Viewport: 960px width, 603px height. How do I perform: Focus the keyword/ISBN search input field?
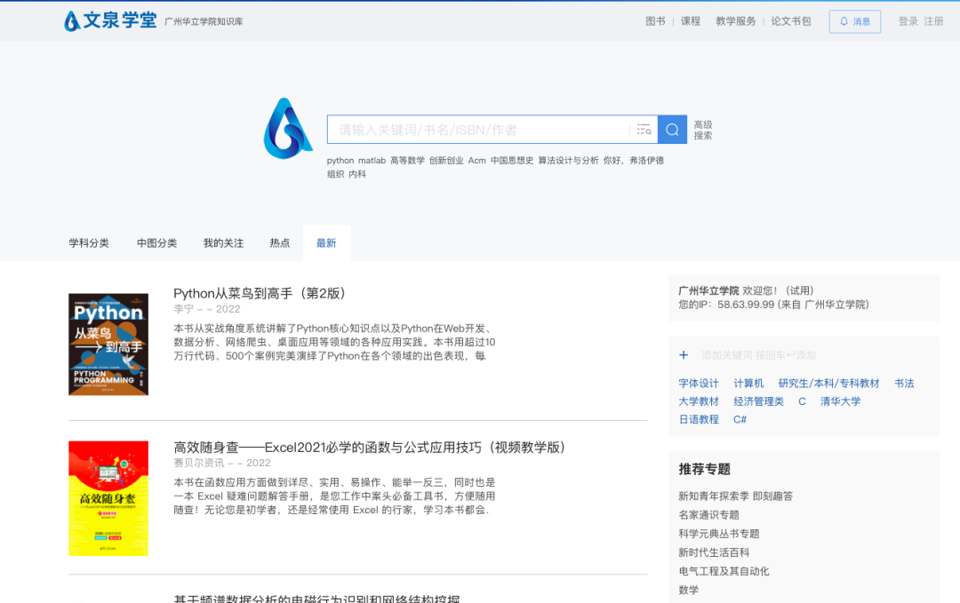click(x=480, y=130)
